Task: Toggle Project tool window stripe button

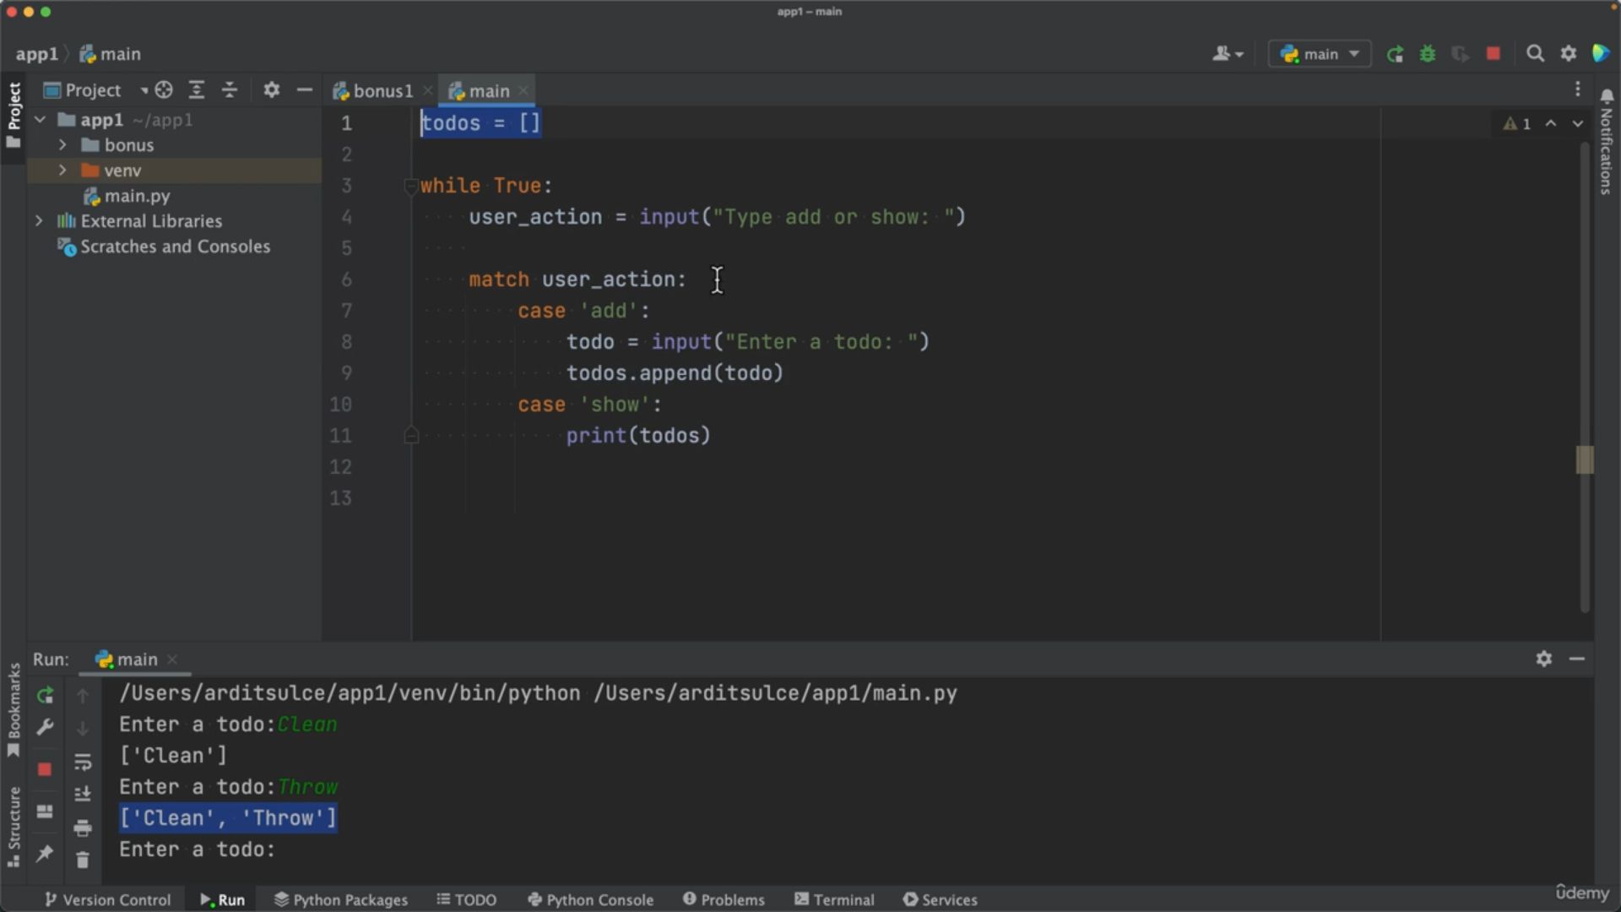Action: click(x=14, y=116)
